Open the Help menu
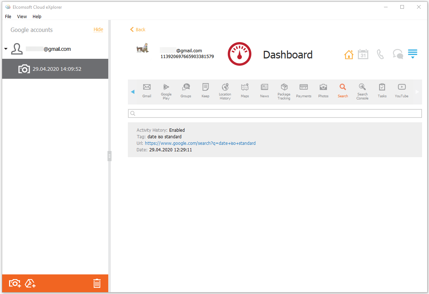Screen dimensions: 429x294 coord(37,17)
